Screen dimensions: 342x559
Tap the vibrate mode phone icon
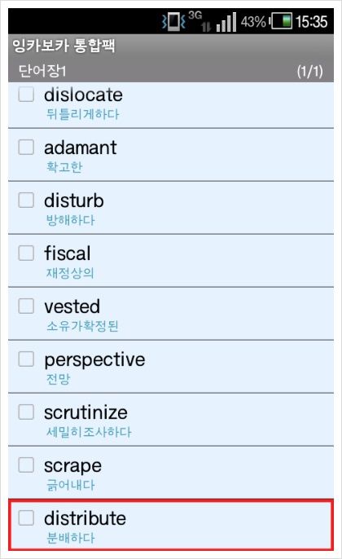173,21
